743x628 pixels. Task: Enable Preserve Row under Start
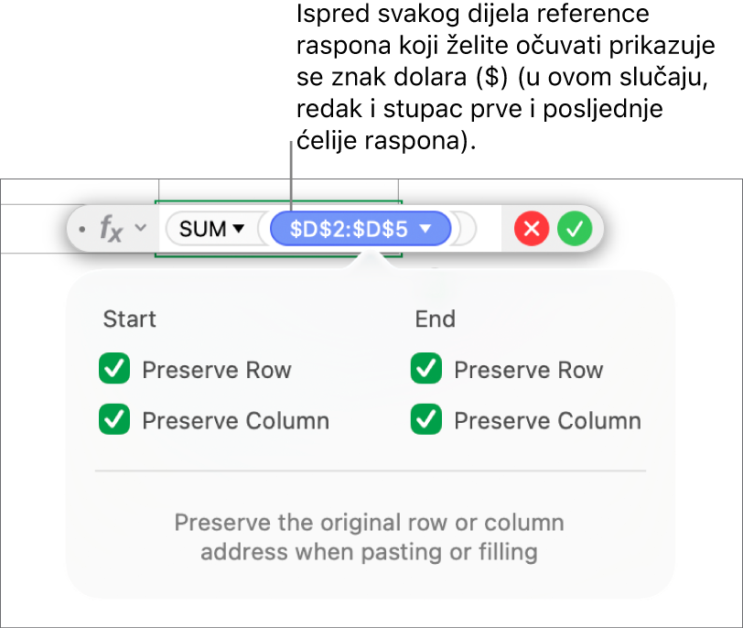113,370
